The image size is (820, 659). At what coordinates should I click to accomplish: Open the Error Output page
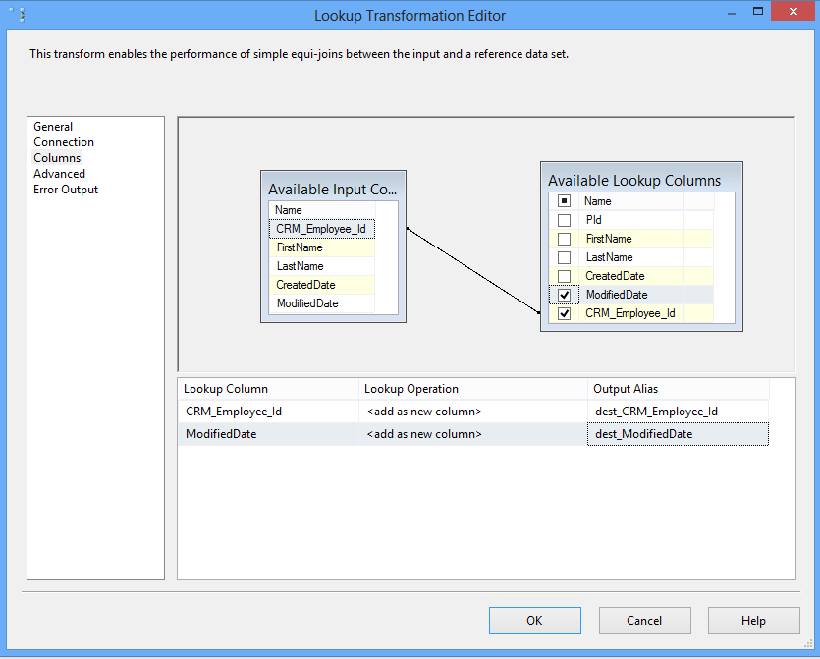66,190
